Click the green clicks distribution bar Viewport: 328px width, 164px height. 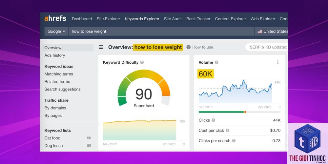coord(221,112)
